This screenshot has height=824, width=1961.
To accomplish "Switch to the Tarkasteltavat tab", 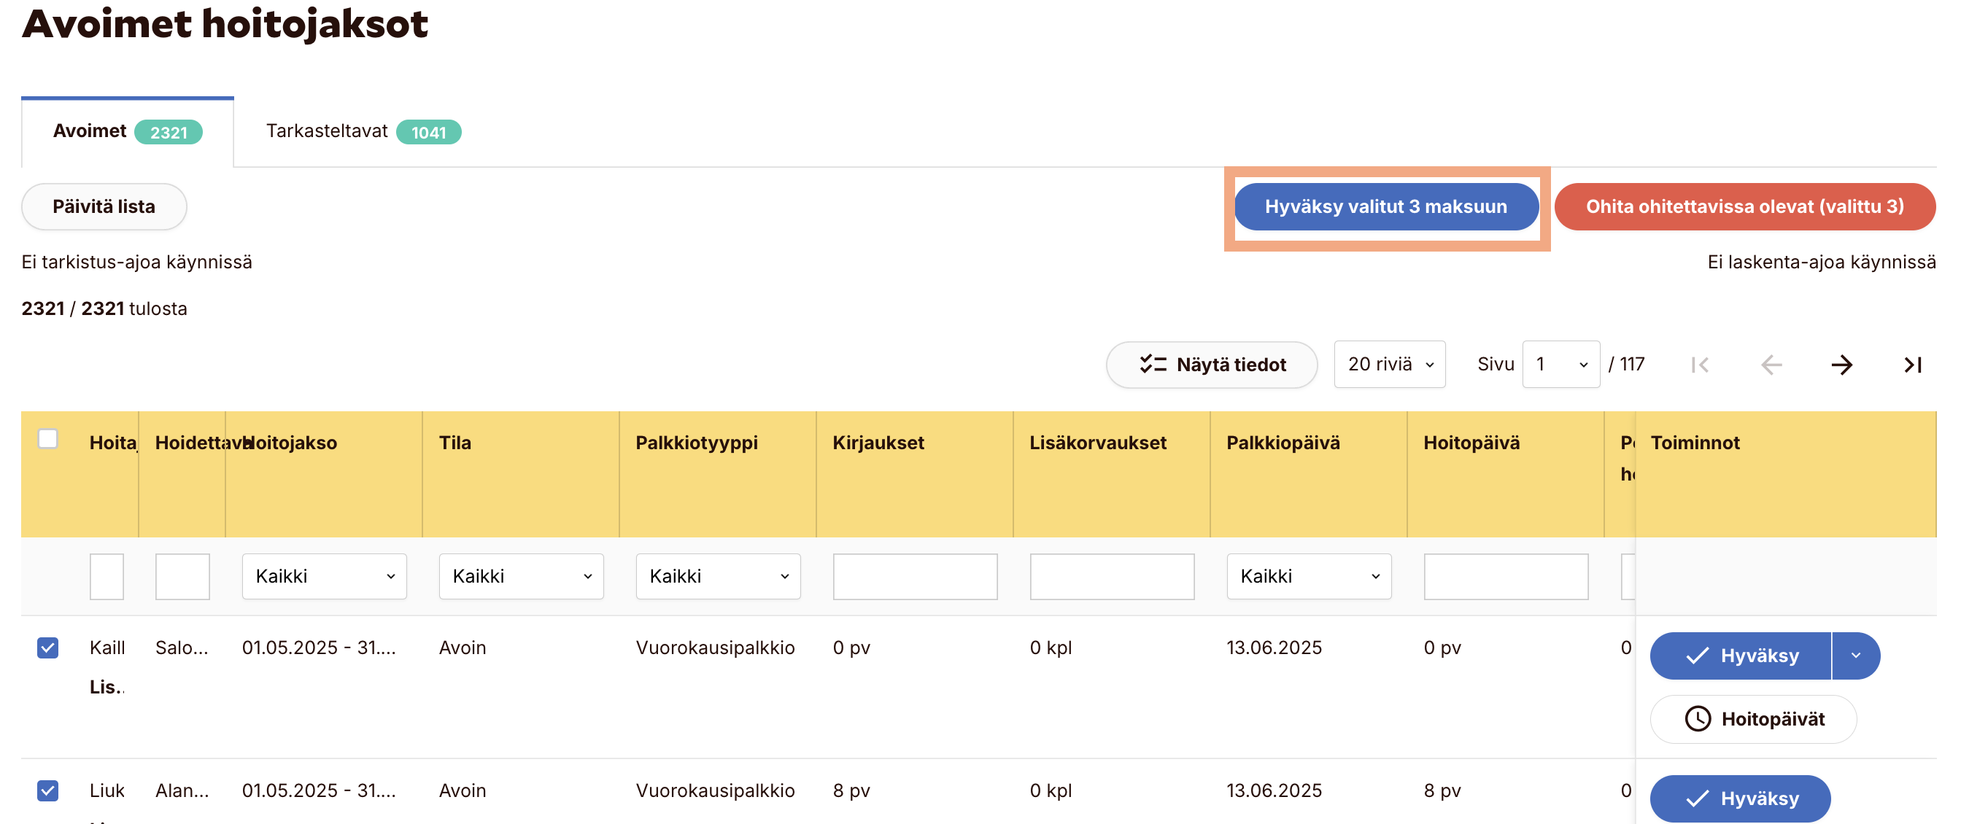I will (363, 132).
